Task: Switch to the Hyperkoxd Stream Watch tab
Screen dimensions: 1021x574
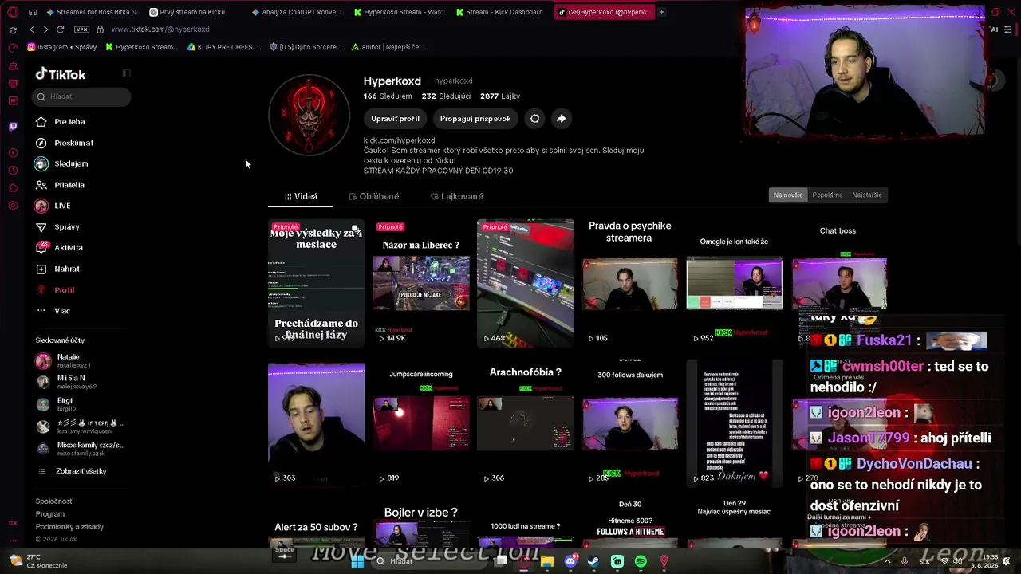Action: (398, 12)
